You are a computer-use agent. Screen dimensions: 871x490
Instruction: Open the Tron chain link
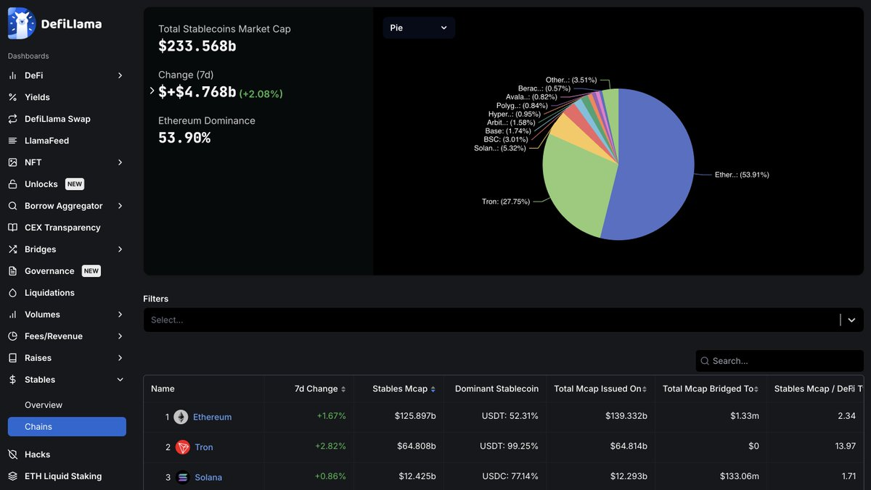click(x=204, y=447)
